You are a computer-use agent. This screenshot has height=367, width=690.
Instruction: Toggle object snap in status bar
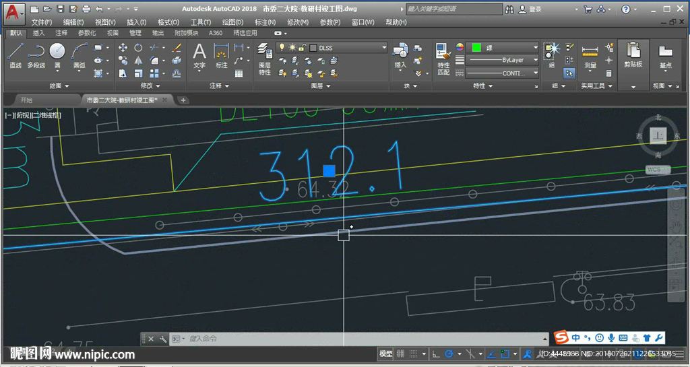(x=505, y=354)
